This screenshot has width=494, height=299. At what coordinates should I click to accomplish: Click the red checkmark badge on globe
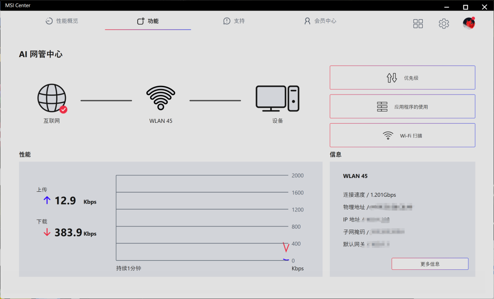[63, 110]
